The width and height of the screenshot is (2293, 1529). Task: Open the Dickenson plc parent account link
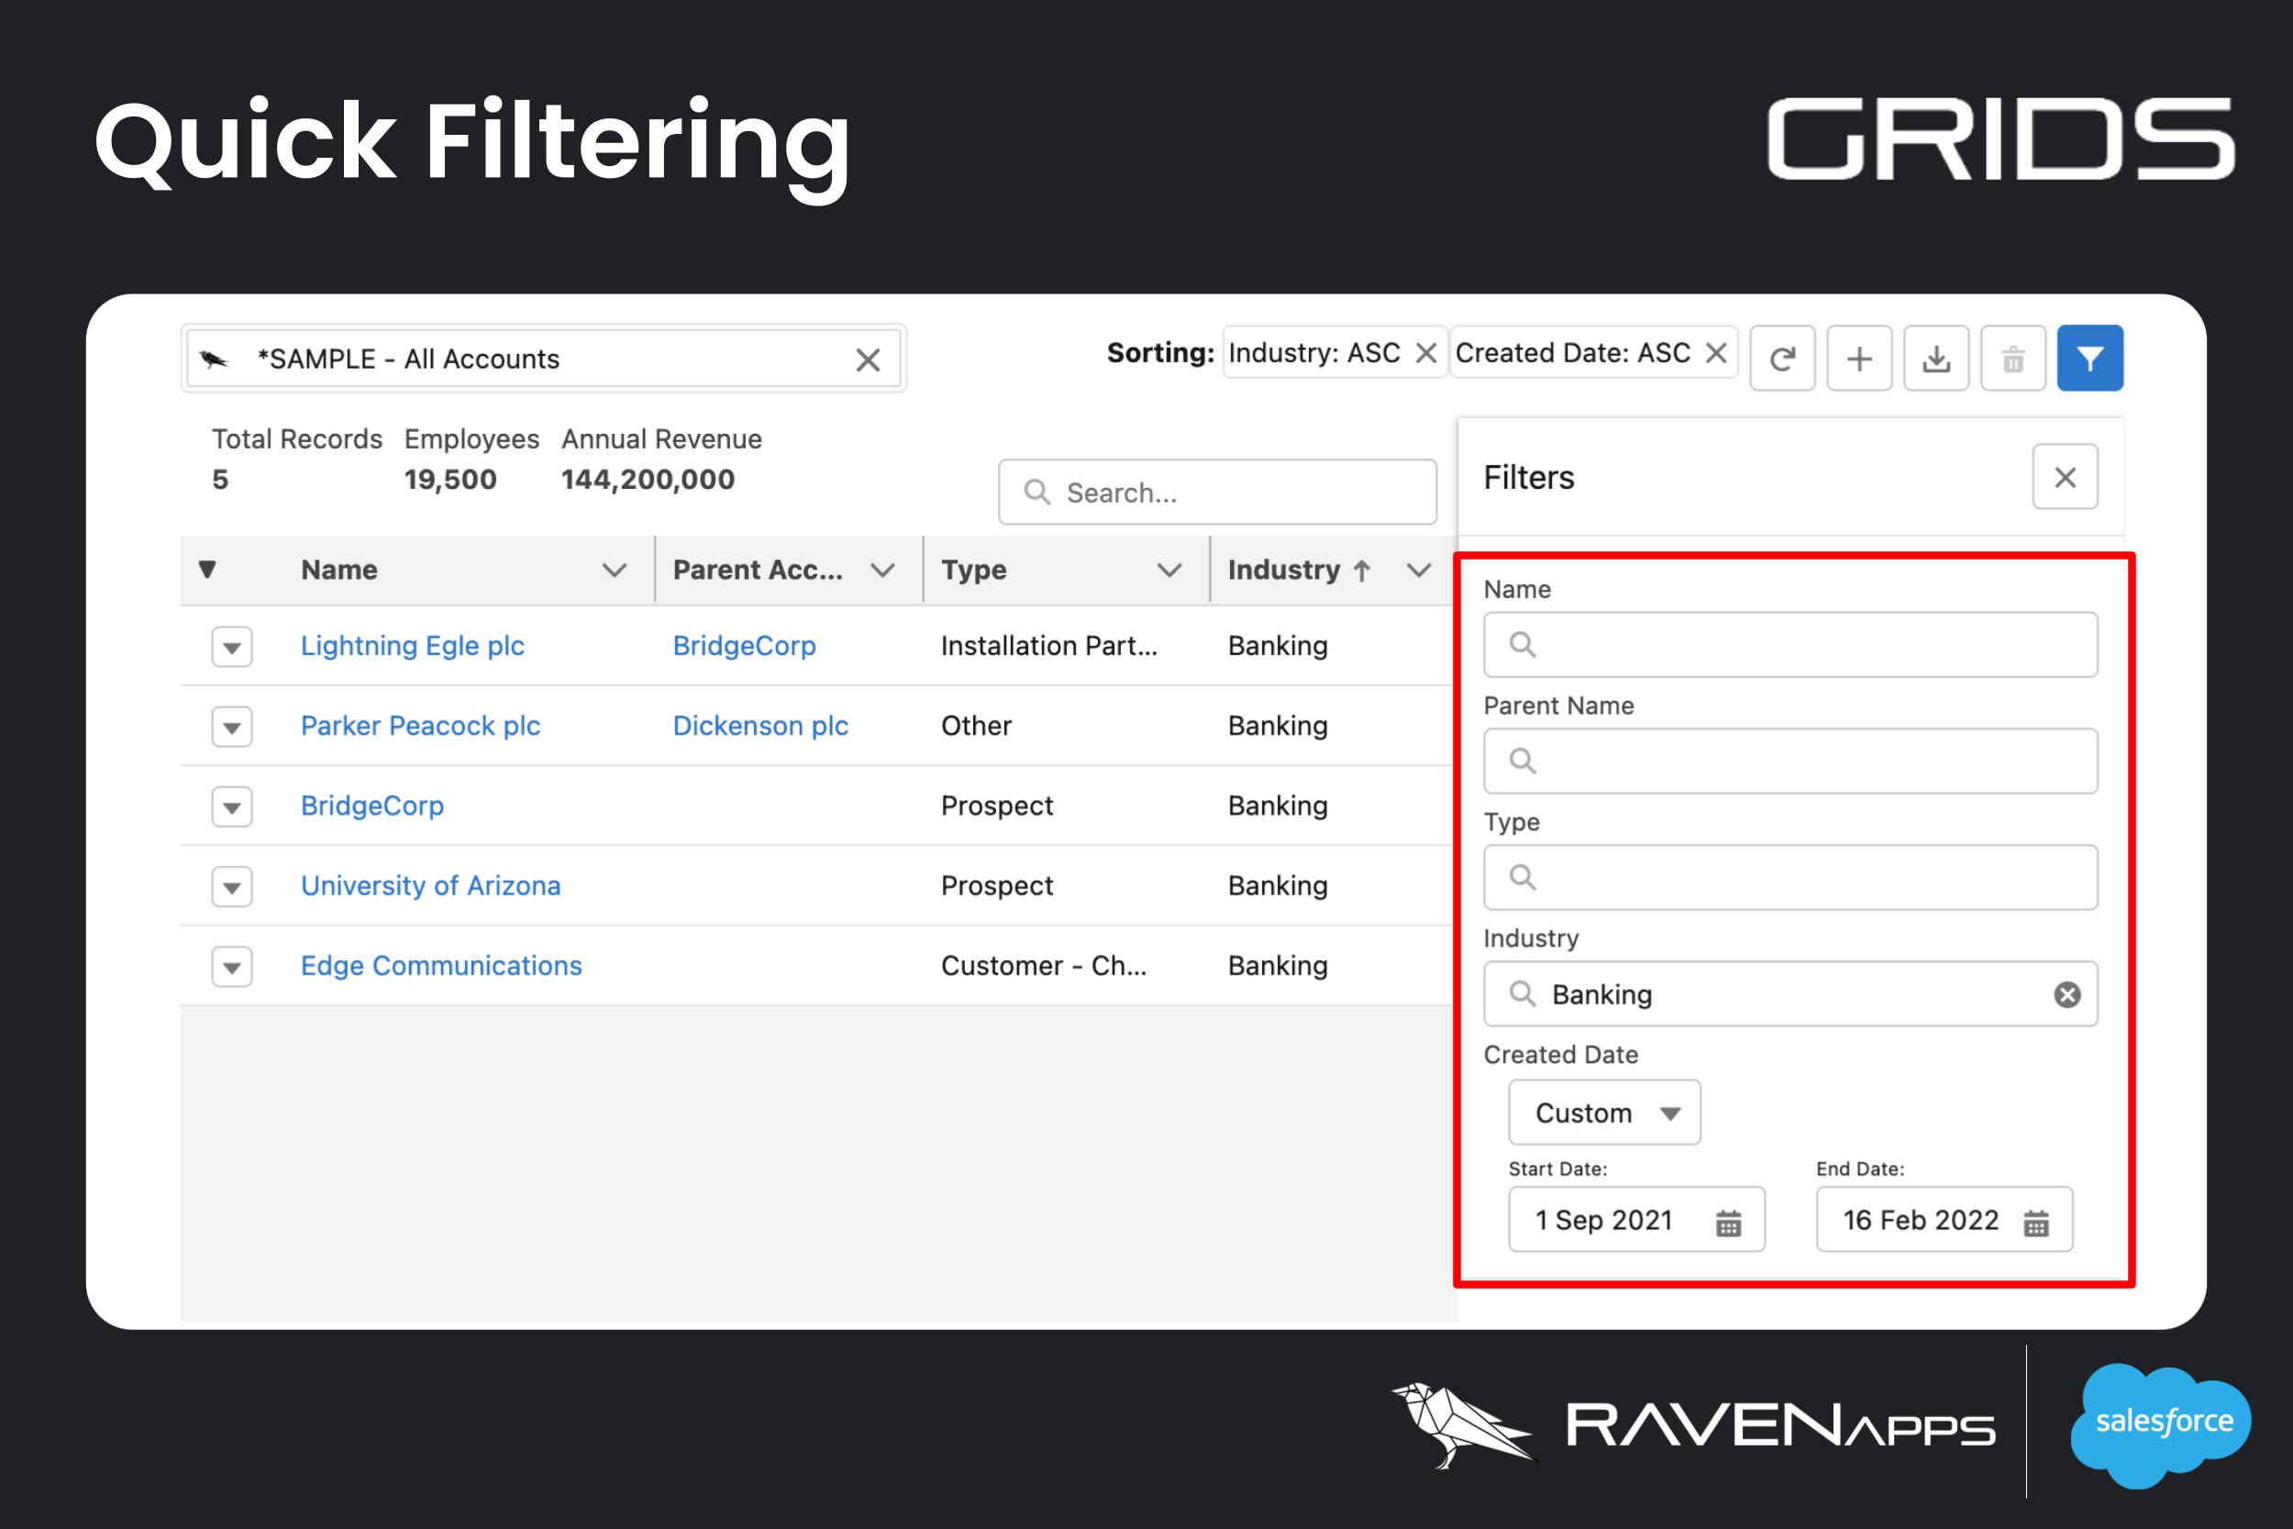pyautogui.click(x=760, y=726)
